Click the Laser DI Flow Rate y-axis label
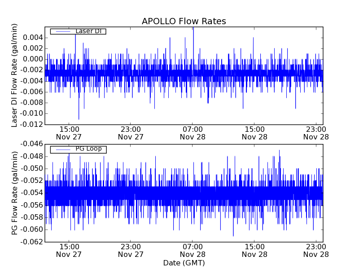The width and height of the screenshot is (359, 269). (x=14, y=76)
